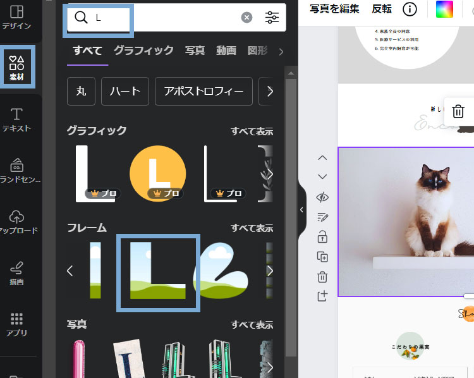Advance frame row with right arrow
Image resolution: width=474 pixels, height=378 pixels.
[x=270, y=271]
